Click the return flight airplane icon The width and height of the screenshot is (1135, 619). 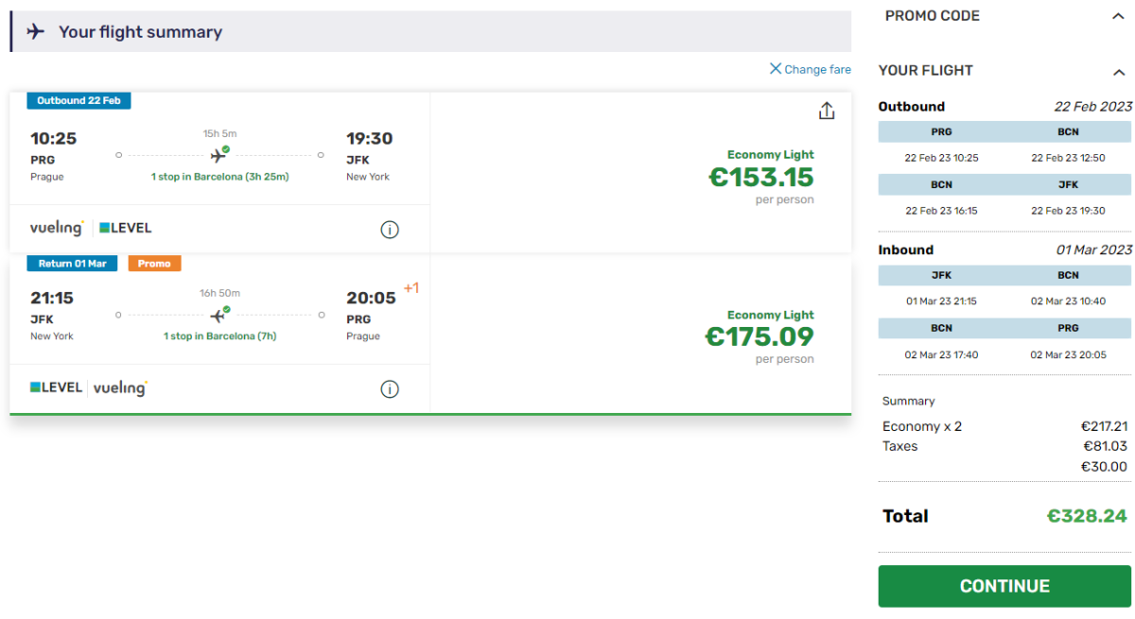tap(219, 315)
